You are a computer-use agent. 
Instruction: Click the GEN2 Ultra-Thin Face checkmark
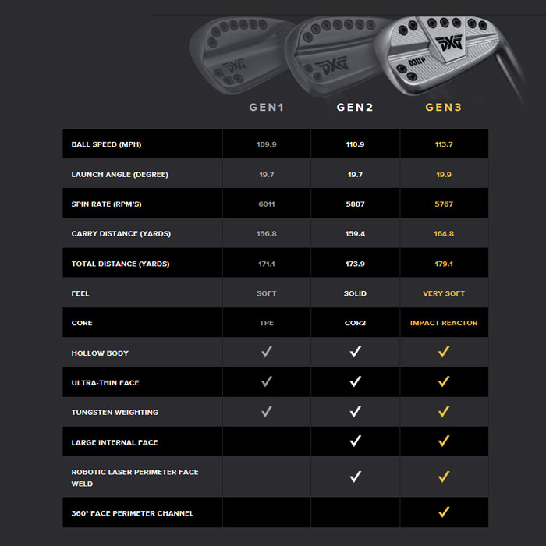pyautogui.click(x=355, y=381)
